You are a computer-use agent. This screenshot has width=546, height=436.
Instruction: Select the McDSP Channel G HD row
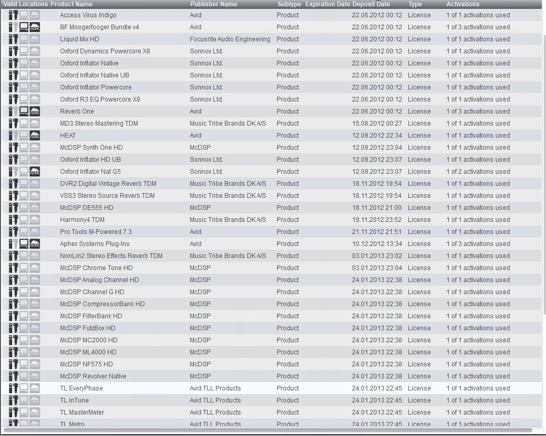[271, 292]
